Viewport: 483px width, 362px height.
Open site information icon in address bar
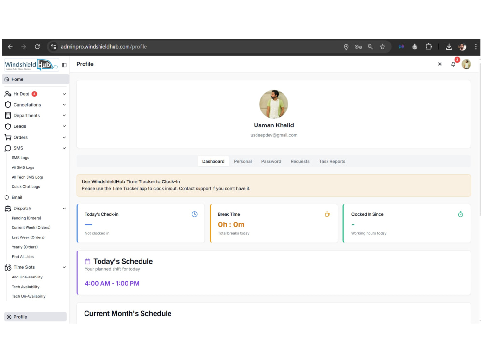click(x=53, y=47)
